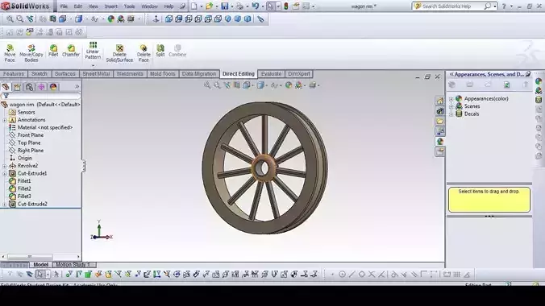Open the Surfaces tab
The height and width of the screenshot is (306, 545).
pos(65,73)
